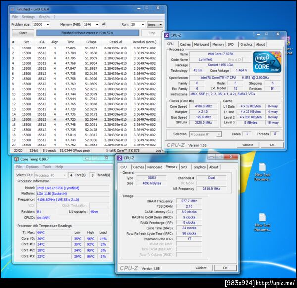Click the 'Finished without errors' progress bar
297x288 pixels.
point(87,33)
